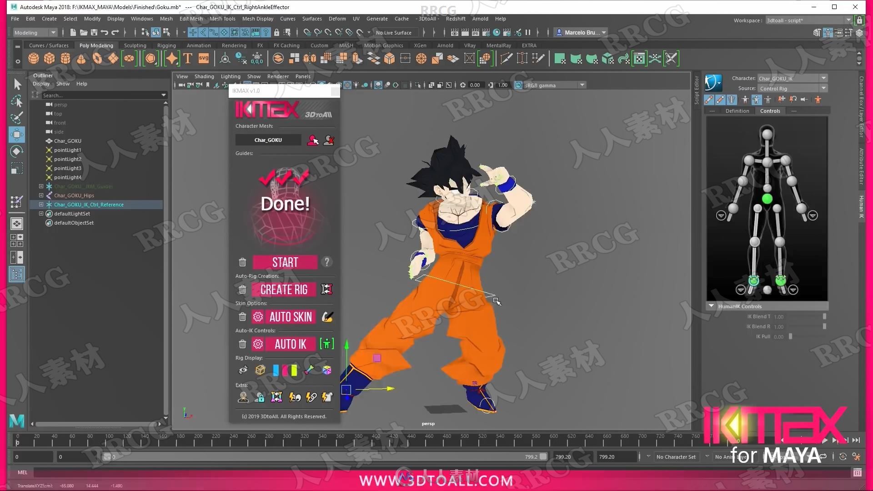Image resolution: width=873 pixels, height=491 pixels.
Task: Expand Char_GOKU_IK_Ctrl_Reference in Outliner
Action: [41, 205]
